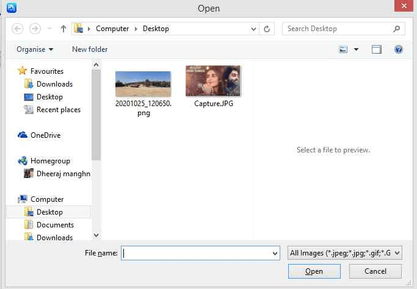
Task: Click the navigation pane scrollbar thumb
Action: point(96,115)
